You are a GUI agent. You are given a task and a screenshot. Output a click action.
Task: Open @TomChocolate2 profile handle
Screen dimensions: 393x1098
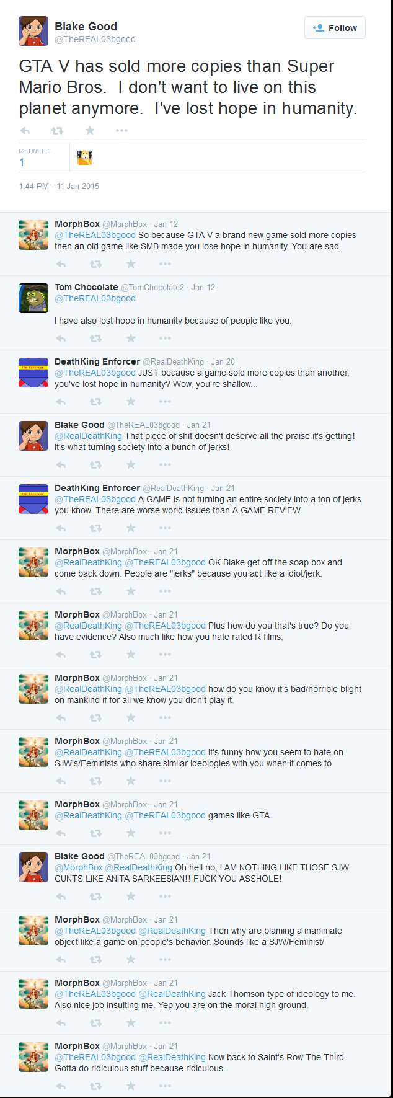152,288
